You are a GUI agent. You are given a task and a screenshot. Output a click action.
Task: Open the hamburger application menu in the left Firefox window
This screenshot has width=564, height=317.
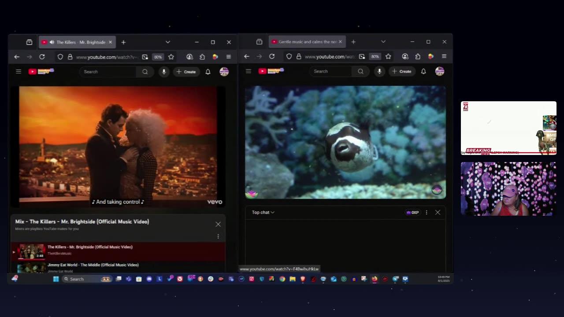tap(228, 57)
